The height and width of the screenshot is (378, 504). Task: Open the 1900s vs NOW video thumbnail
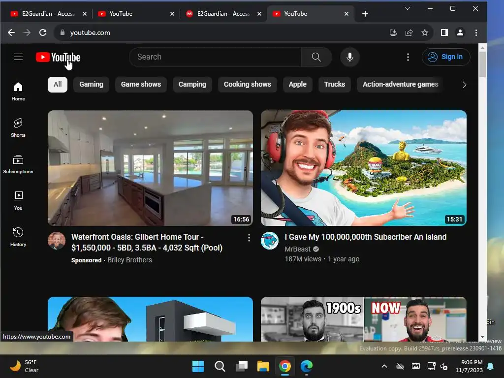pos(364,319)
